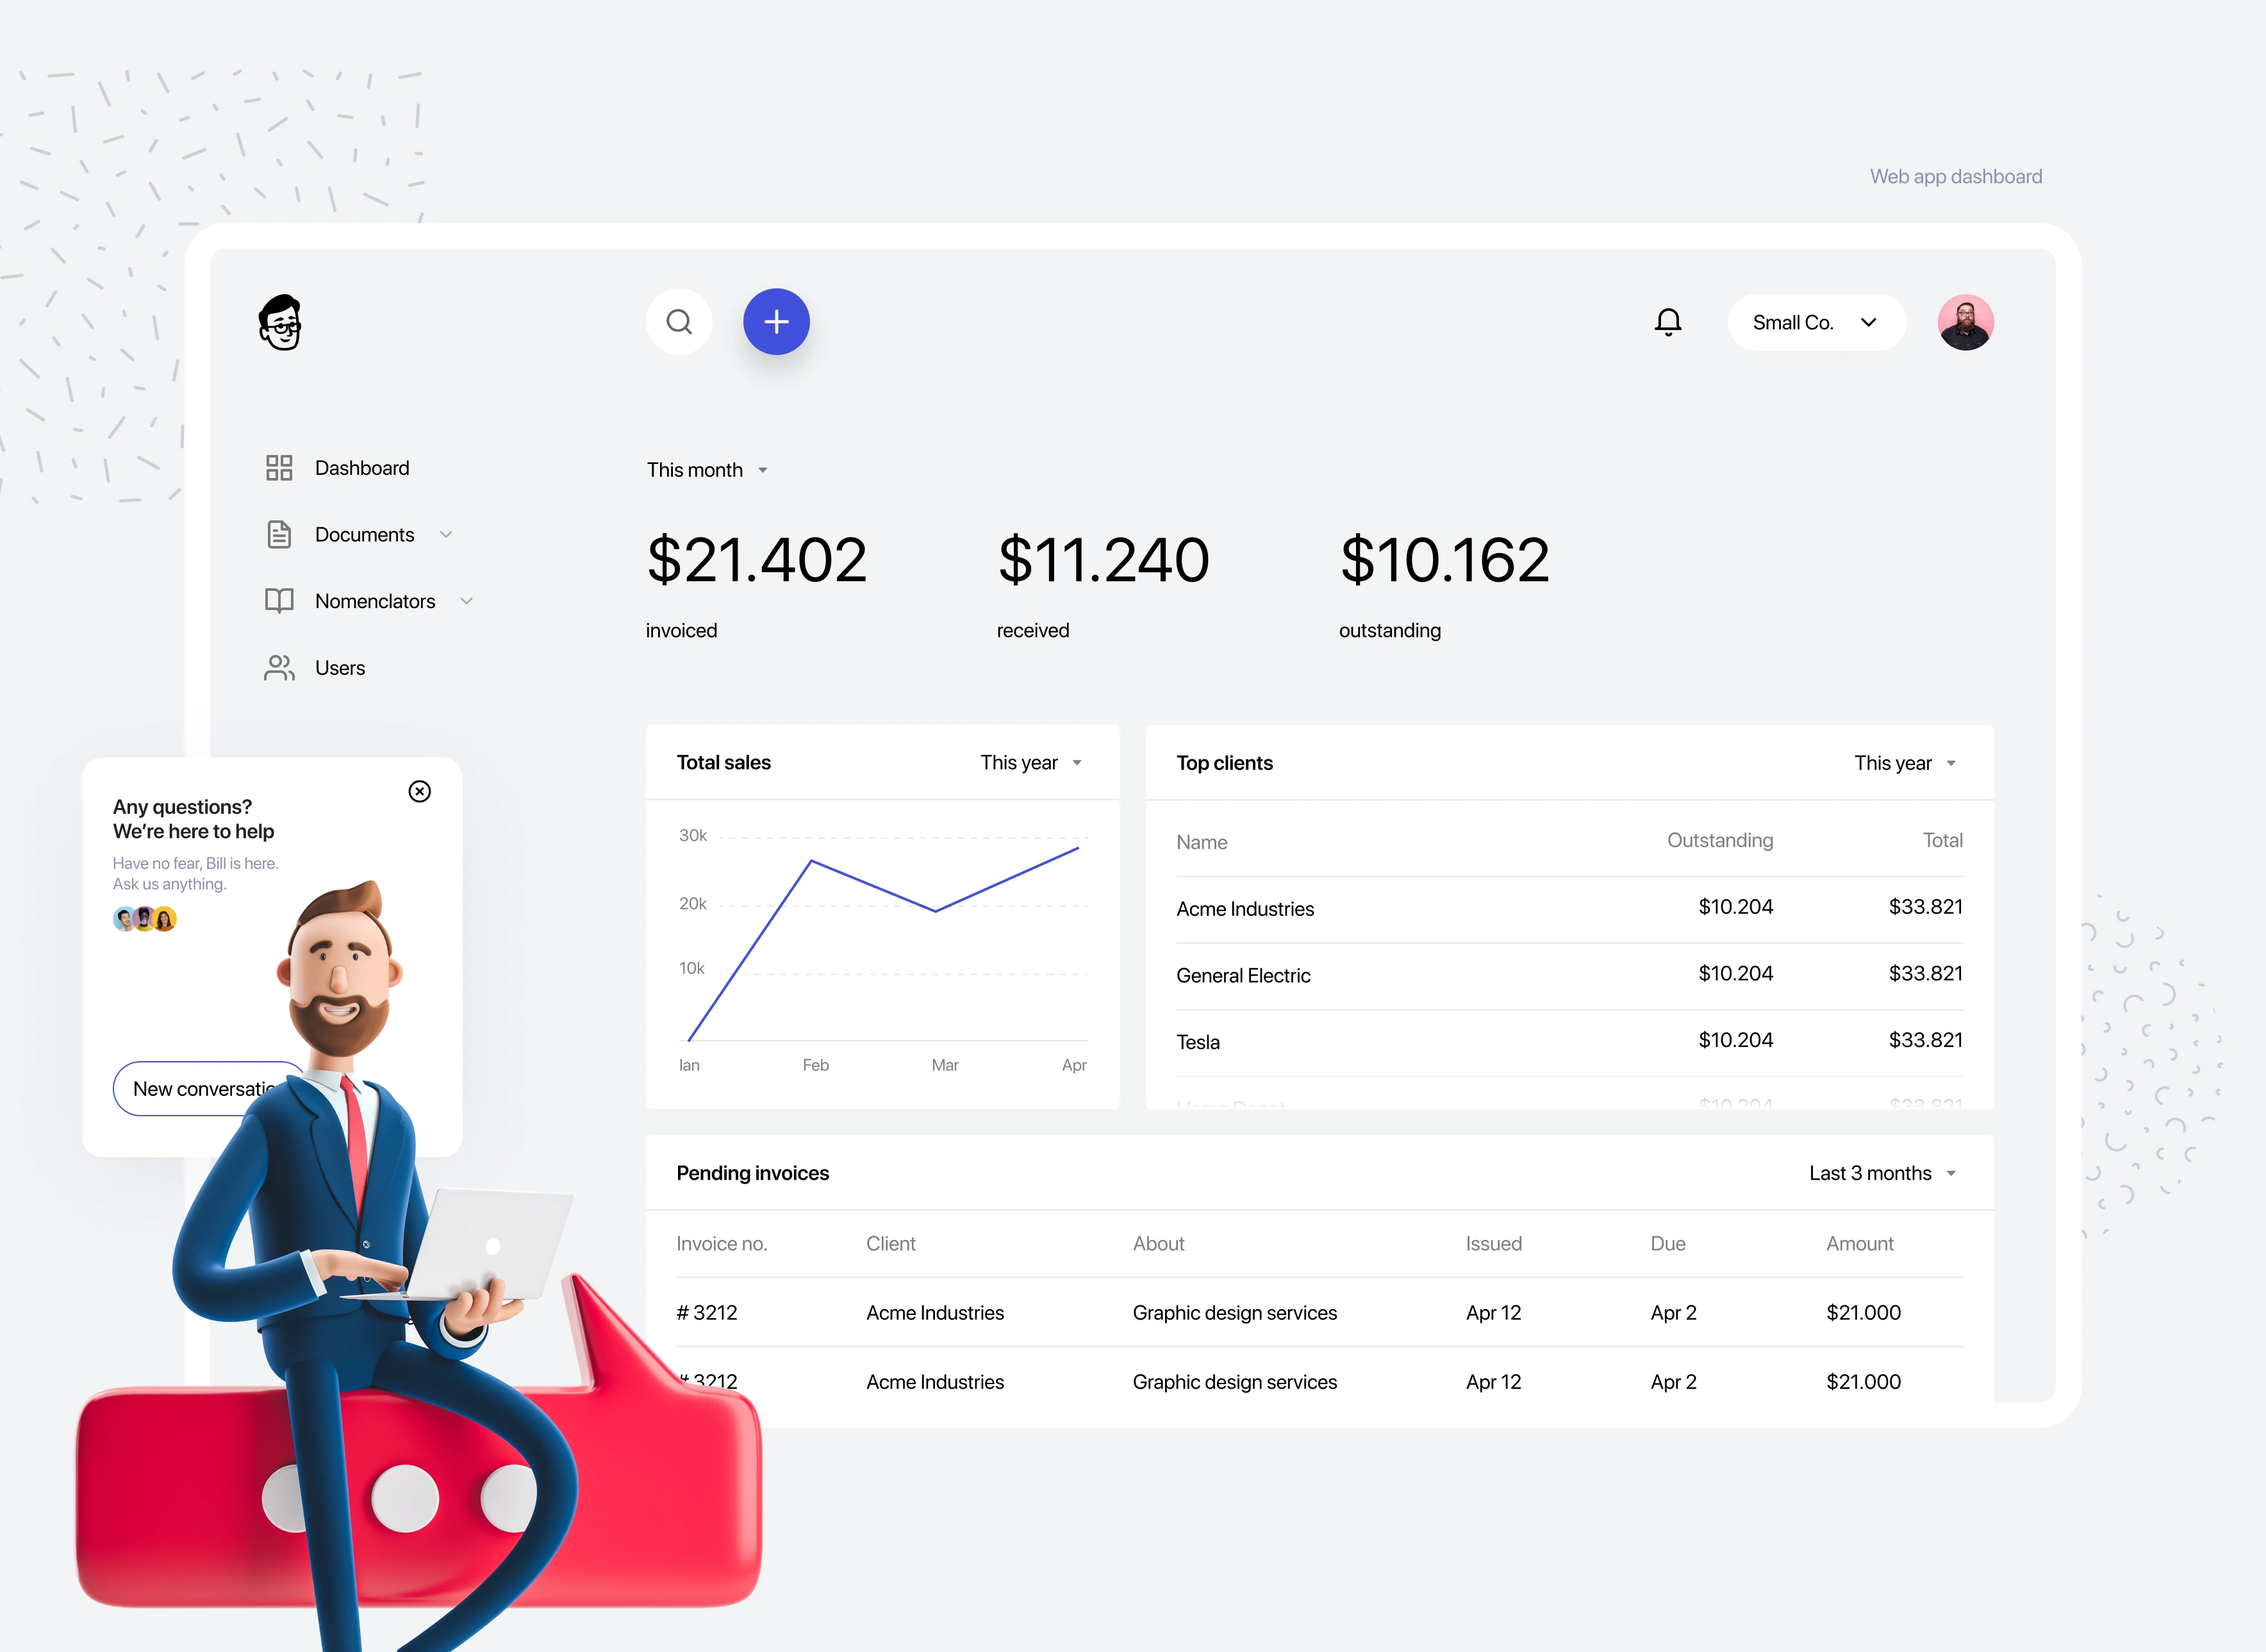Select the Dashboard menu item
The height and width of the screenshot is (1652, 2266).
click(361, 468)
